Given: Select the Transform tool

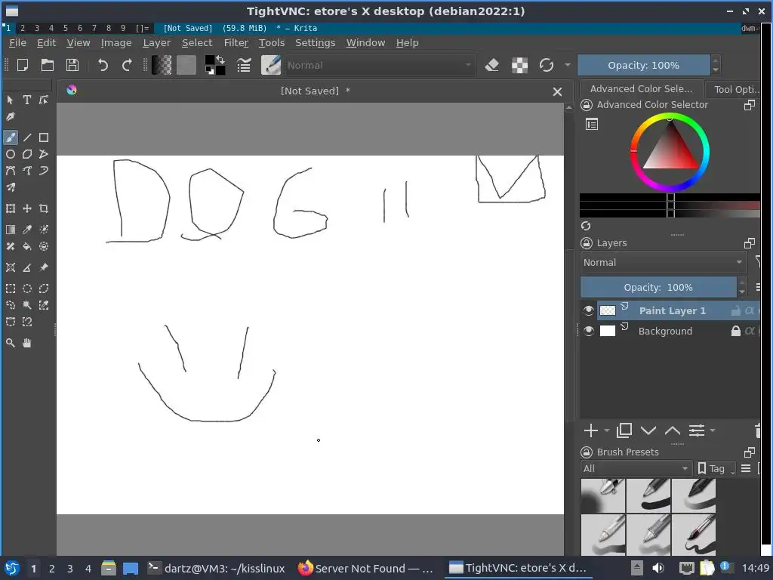Looking at the screenshot, I should (11, 208).
